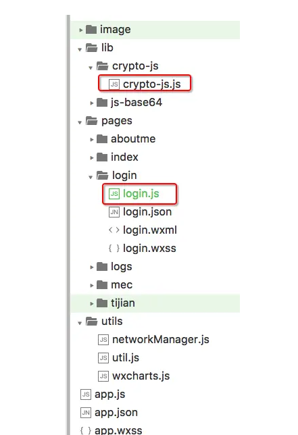Screen dimensions: 298x435
Task: Click the image folder icon
Action: [x=91, y=30]
